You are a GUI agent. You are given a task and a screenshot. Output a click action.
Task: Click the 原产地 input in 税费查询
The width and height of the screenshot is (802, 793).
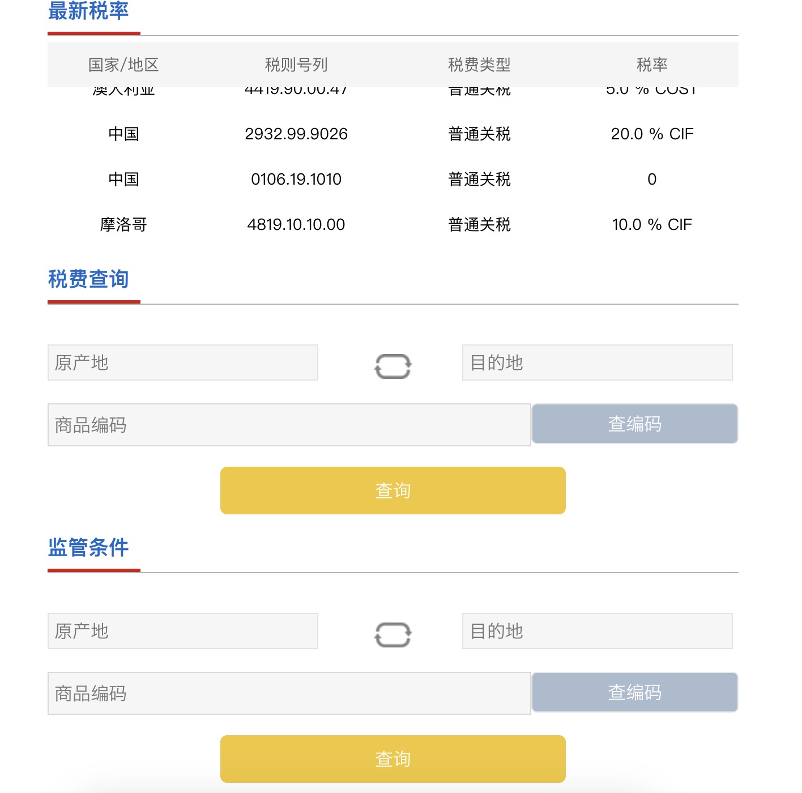pos(182,363)
